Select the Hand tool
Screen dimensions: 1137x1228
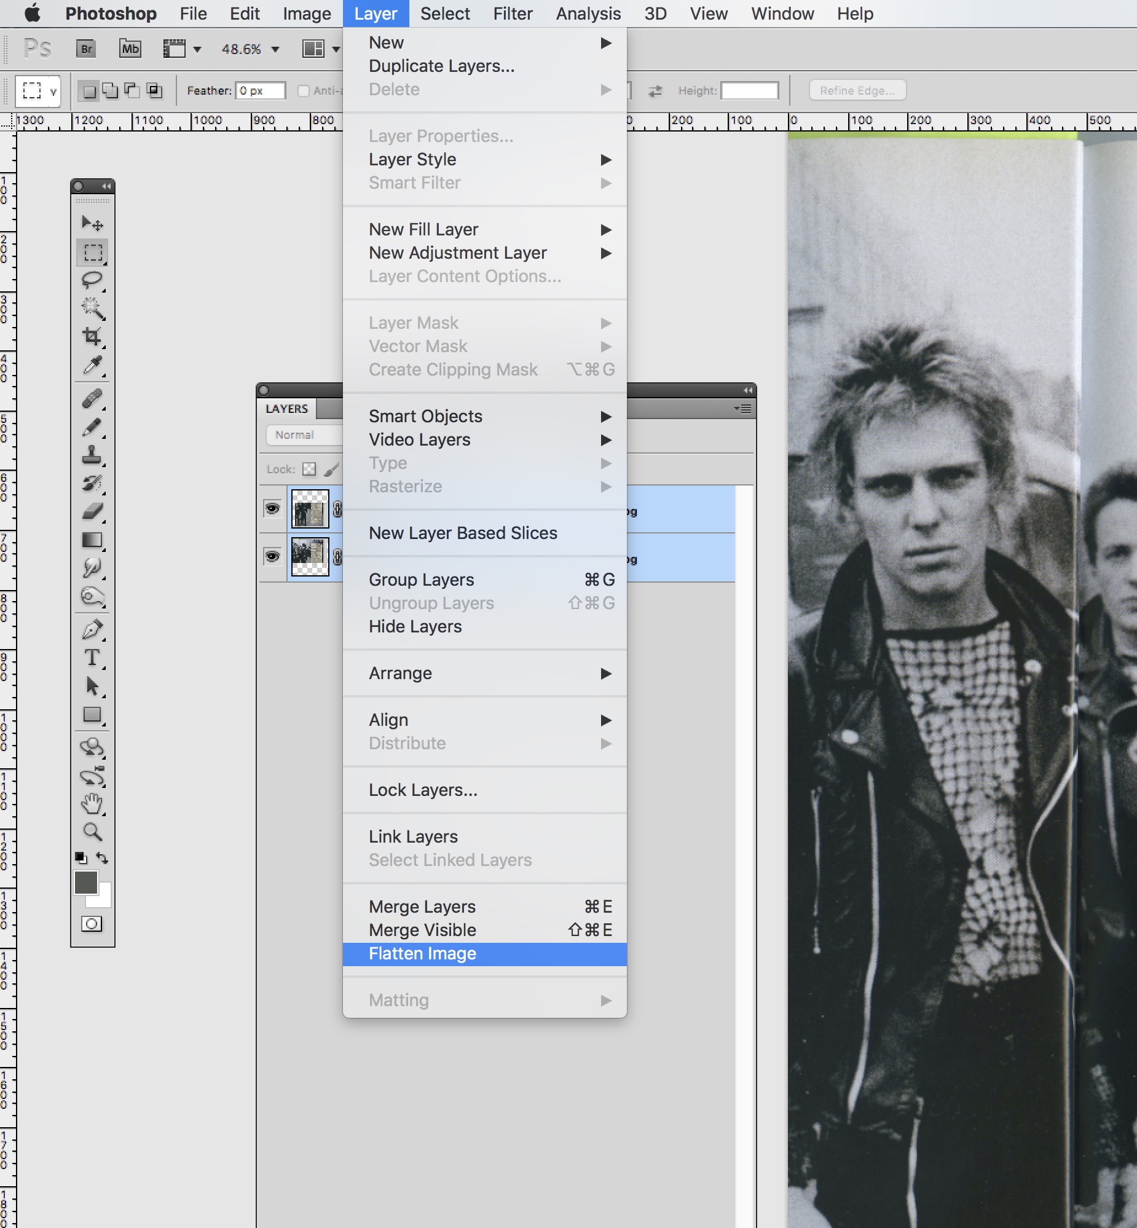(92, 803)
